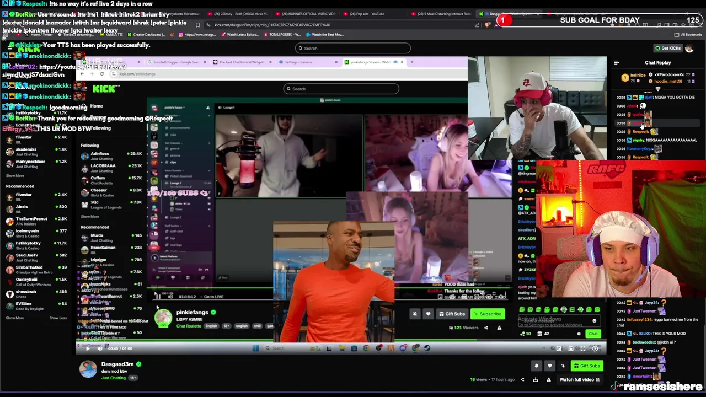The height and width of the screenshot is (397, 706).
Task: Switch to the HUNNITS OFFICIAL MUSIC VIDEO tab
Action: 306,14
